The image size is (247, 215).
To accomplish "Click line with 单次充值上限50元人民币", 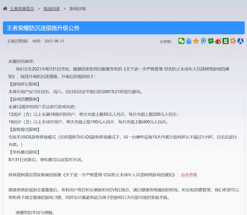I will point(93,114).
